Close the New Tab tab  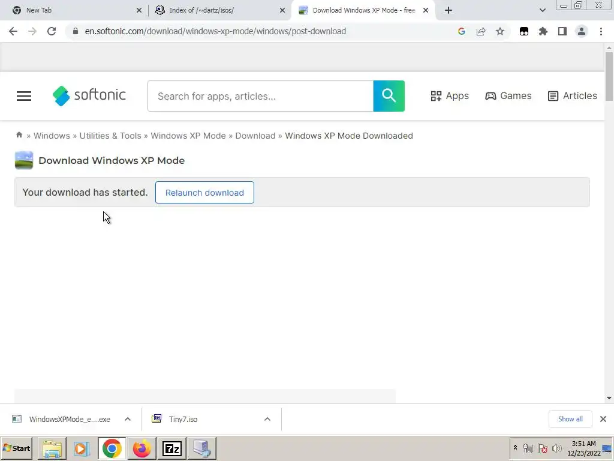[x=139, y=10]
